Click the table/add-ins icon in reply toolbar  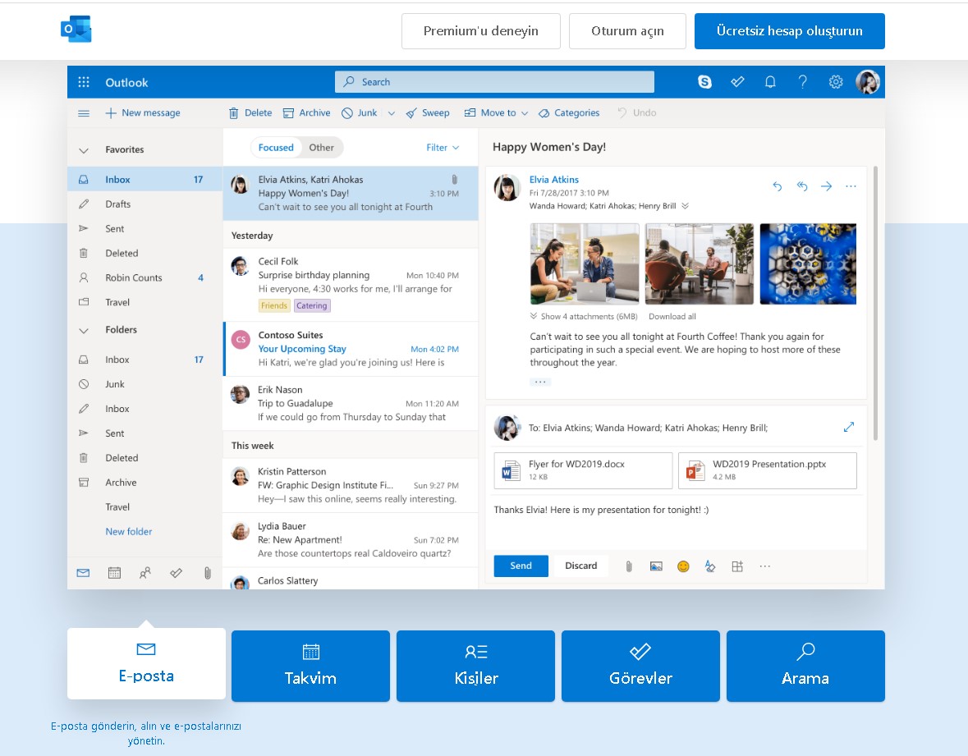(x=737, y=566)
